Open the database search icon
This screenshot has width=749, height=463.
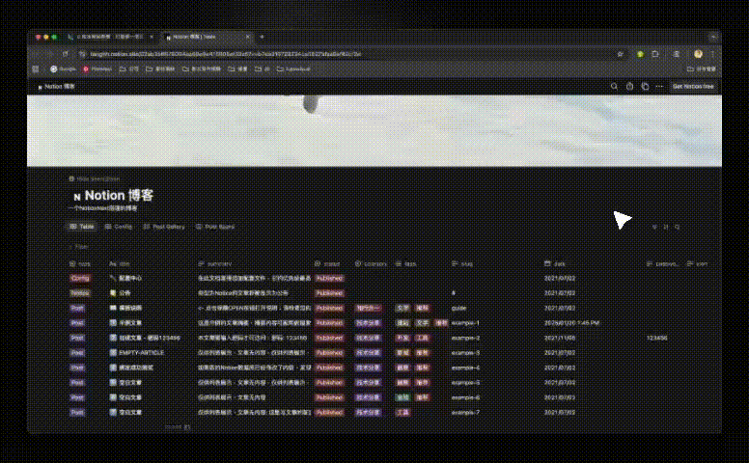tap(677, 227)
